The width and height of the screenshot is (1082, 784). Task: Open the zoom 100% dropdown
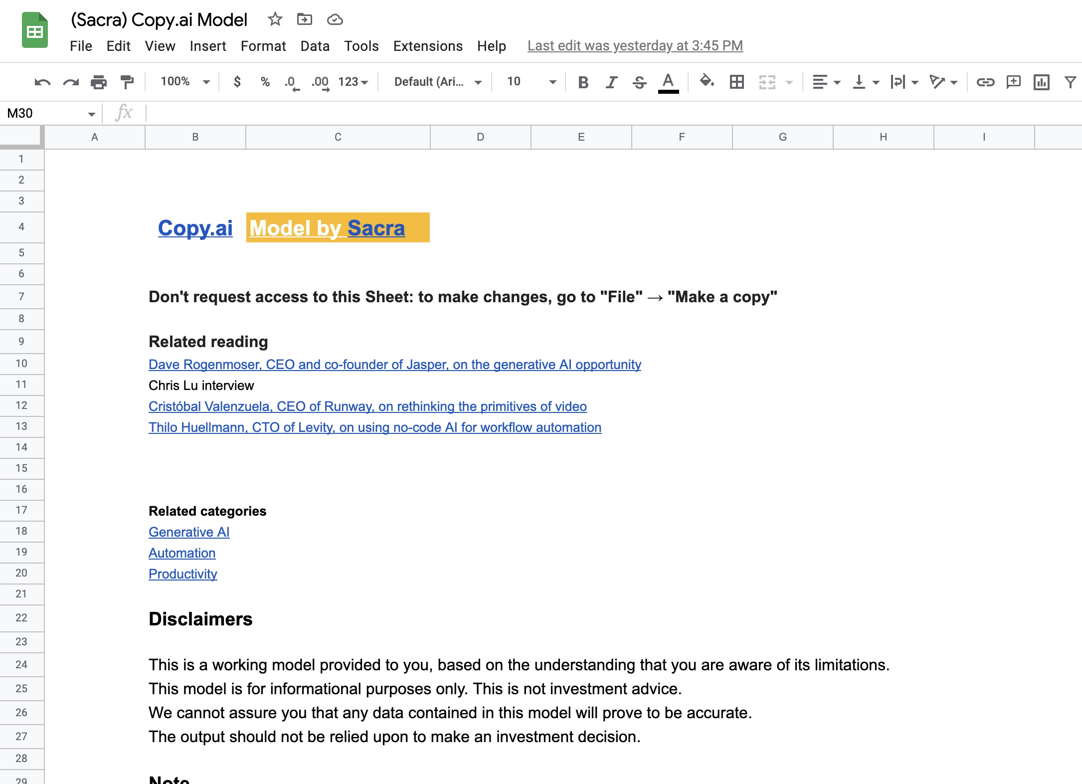coord(185,81)
